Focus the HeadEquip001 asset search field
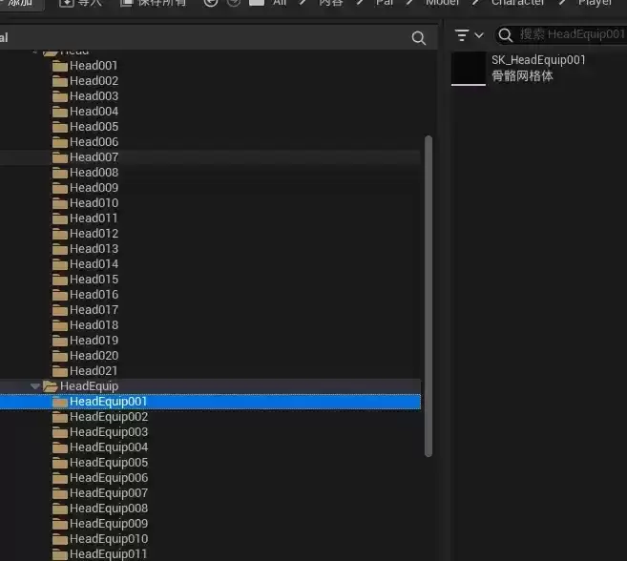 coord(571,35)
